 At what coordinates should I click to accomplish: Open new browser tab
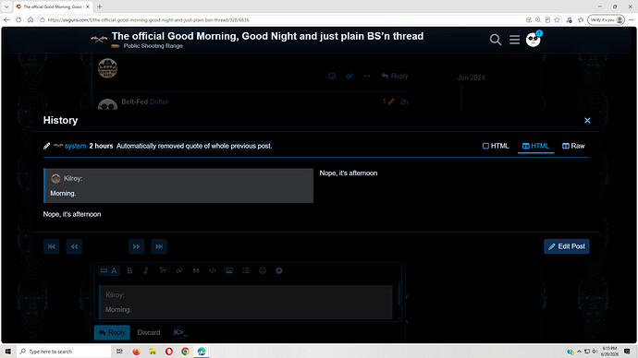click(99, 6)
